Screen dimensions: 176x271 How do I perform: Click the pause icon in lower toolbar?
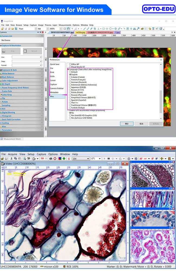point(109,159)
